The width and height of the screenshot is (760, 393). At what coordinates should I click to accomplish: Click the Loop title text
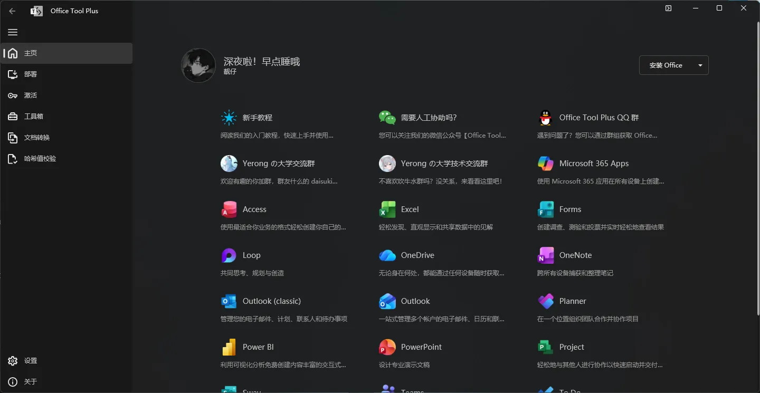[252, 255]
